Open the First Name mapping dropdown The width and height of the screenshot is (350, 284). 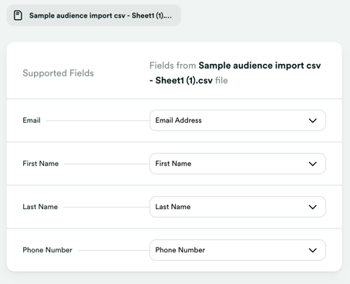[x=237, y=164]
